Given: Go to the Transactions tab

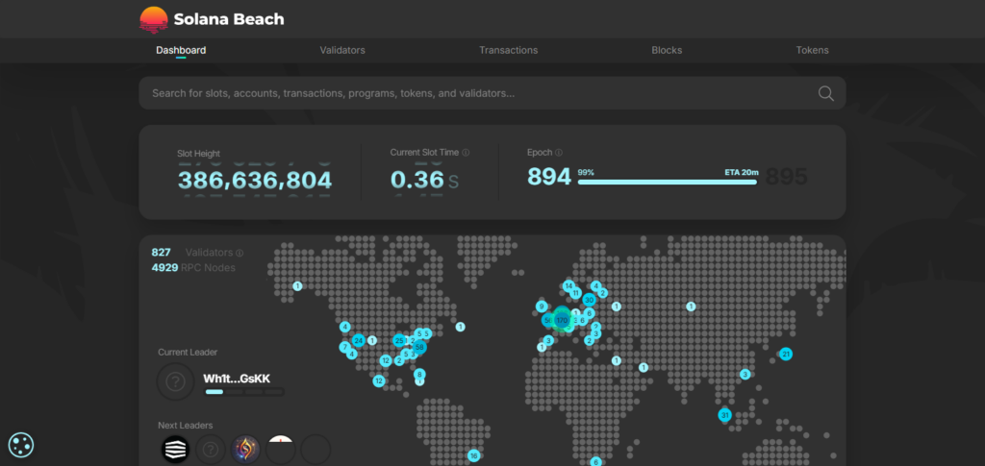Looking at the screenshot, I should [508, 50].
